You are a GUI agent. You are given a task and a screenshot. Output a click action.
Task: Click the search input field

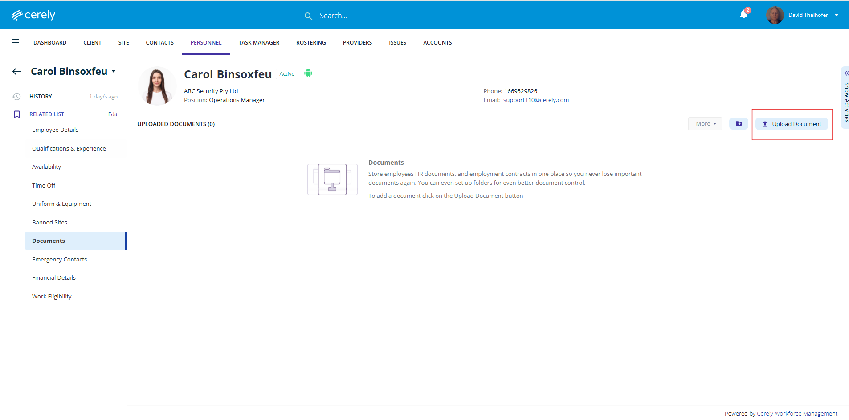[356, 16]
